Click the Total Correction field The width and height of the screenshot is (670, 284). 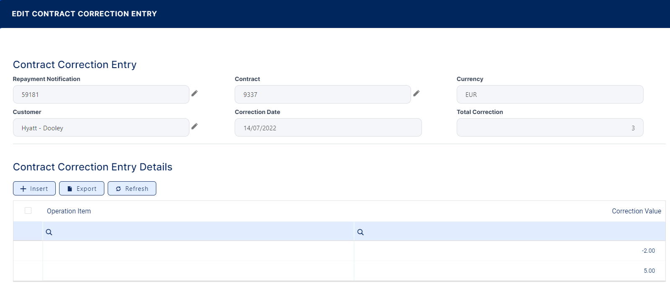click(549, 128)
